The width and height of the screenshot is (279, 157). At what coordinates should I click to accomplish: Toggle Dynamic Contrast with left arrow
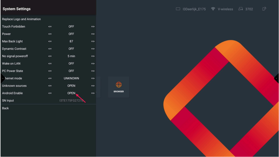click(50, 49)
